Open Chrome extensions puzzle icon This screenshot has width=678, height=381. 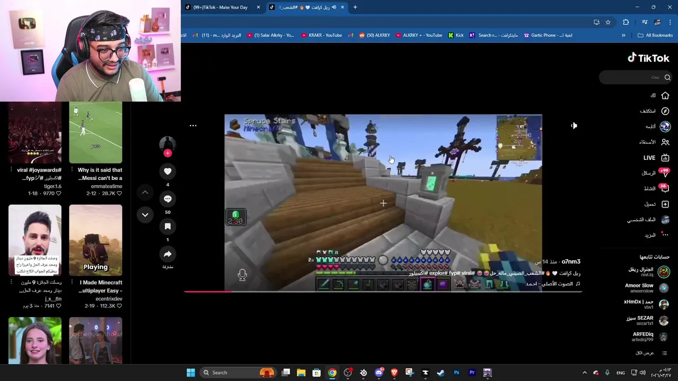[626, 22]
